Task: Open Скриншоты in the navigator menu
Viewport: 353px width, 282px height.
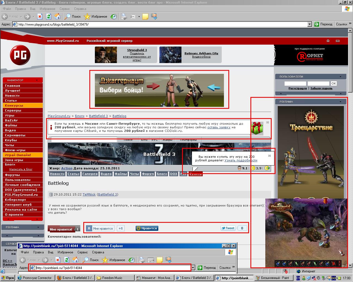Action: 23,135
